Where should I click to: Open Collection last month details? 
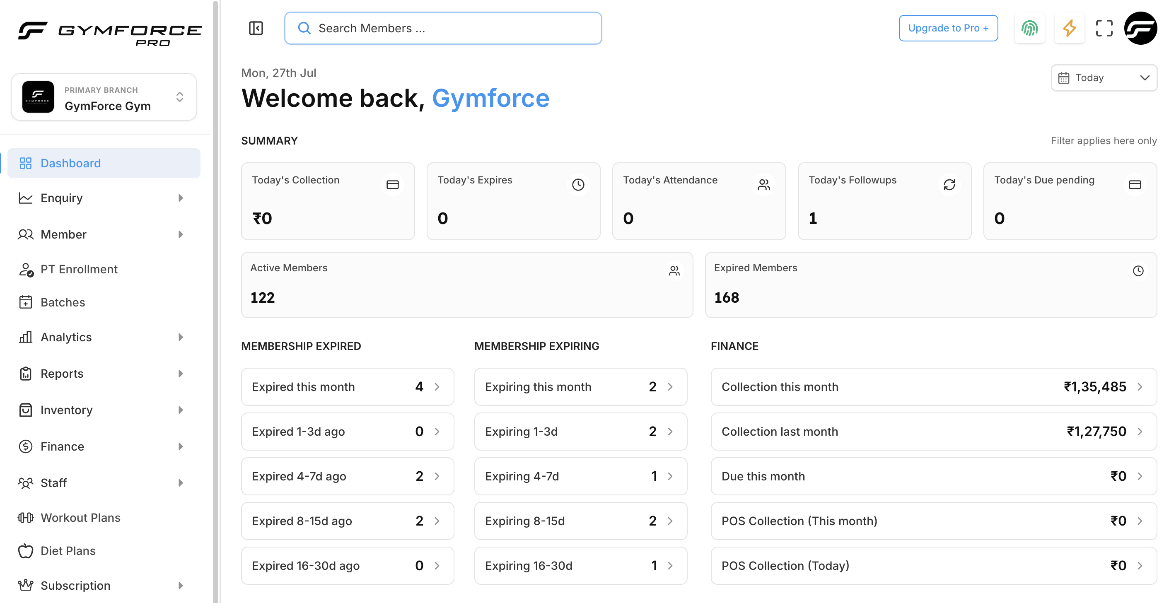[x=933, y=432]
